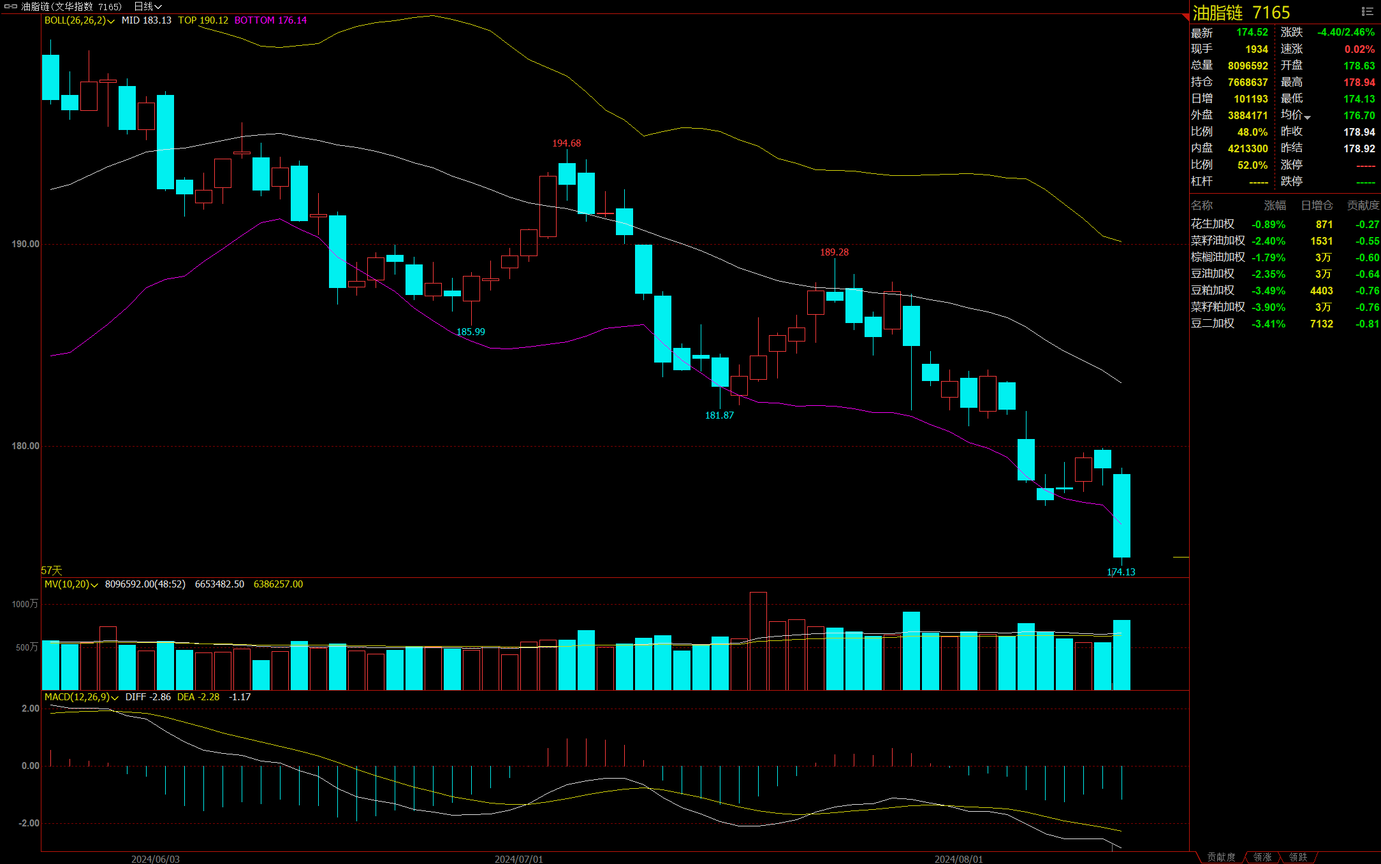Viewport: 1381px width, 864px height.
Task: Click the 涨跌 value -4.40/2.46%
Action: coord(1346,32)
